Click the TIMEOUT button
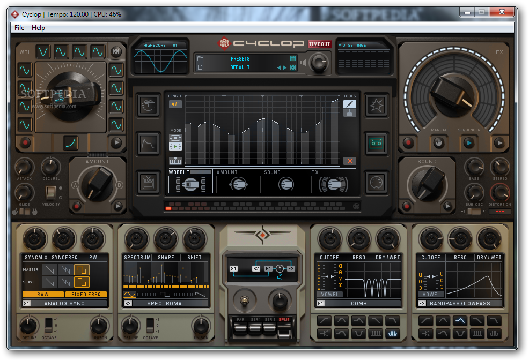Image resolution: width=529 pixels, height=361 pixels. (319, 44)
